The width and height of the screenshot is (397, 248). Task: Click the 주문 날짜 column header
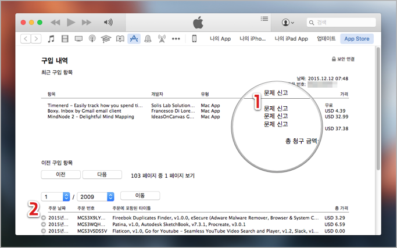(57, 208)
